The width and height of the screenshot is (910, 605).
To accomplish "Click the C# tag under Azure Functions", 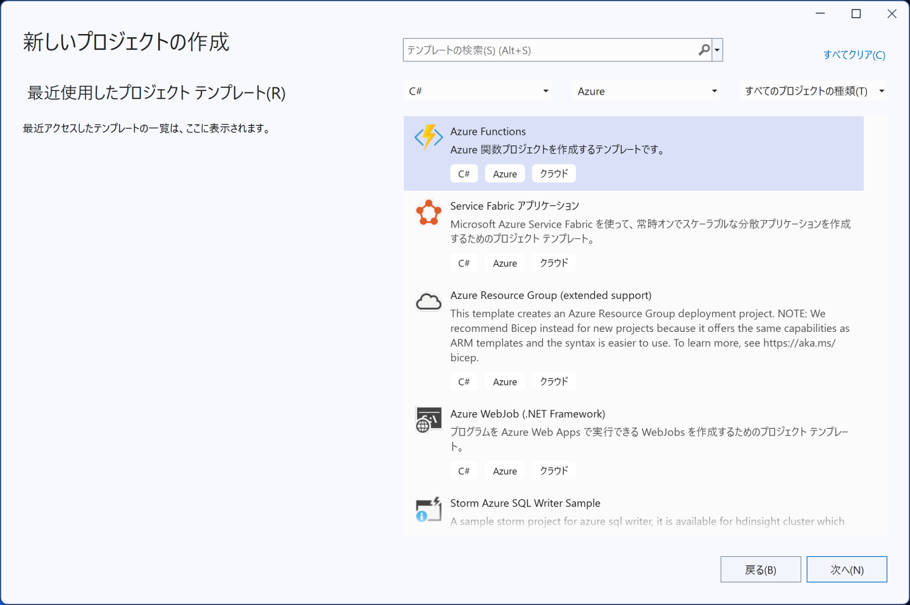I will point(464,174).
